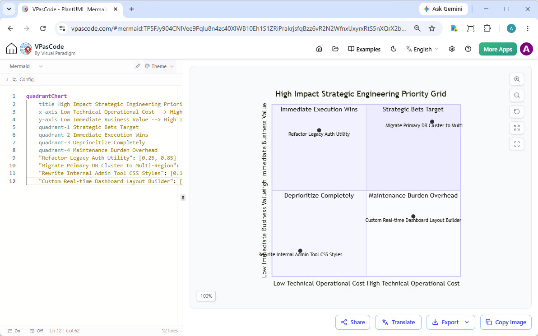Click the pencil edit icon beside Theme
The height and width of the screenshot is (336, 538).
coord(138,66)
